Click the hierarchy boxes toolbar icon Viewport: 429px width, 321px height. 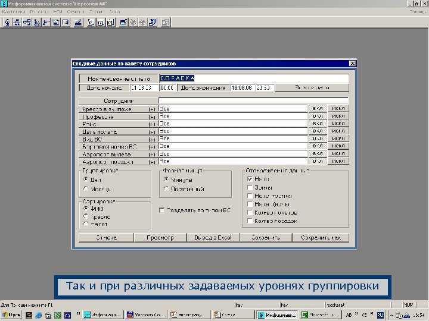pyautogui.click(x=27, y=23)
